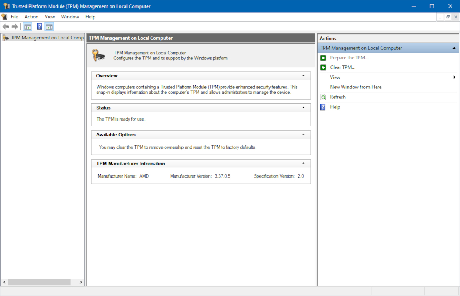The height and width of the screenshot is (296, 460).
Task: Click Manufacturer Version 3.37.0.5 value
Action: click(222, 176)
